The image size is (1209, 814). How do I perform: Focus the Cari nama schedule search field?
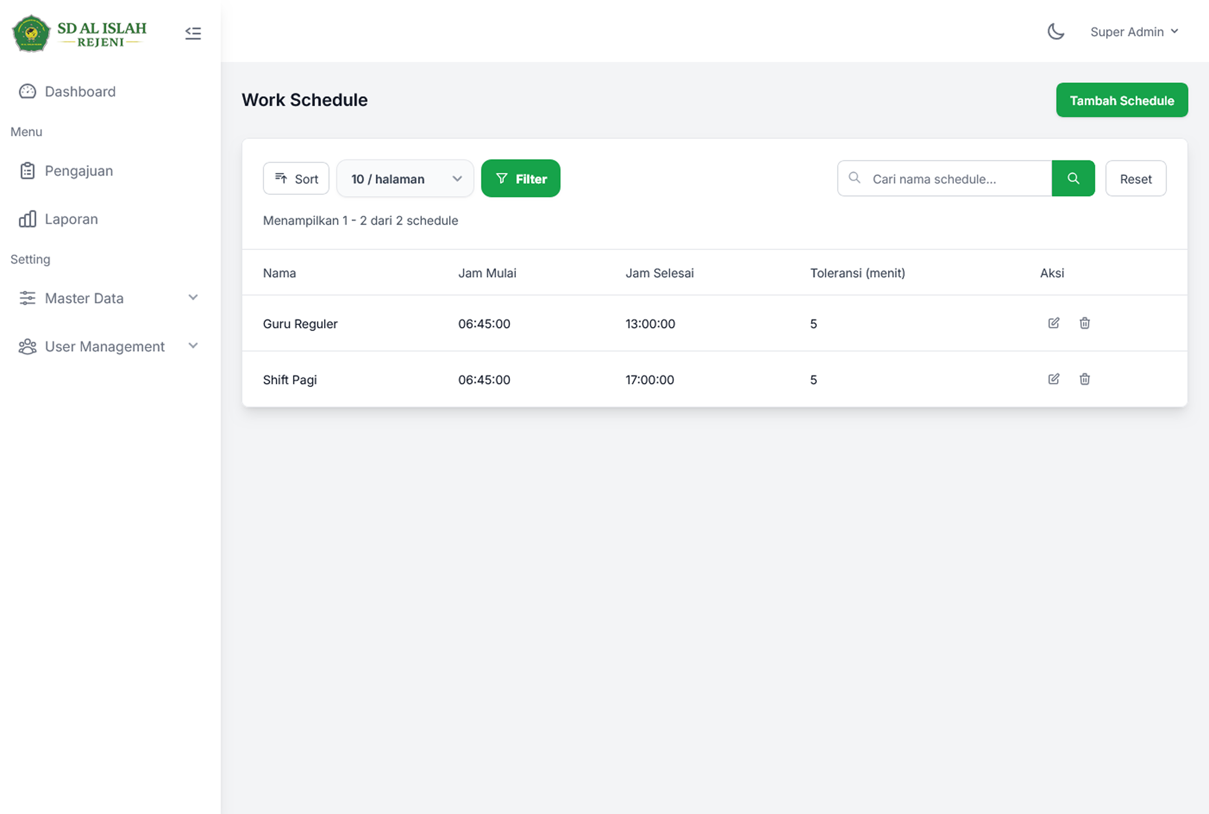(x=945, y=178)
